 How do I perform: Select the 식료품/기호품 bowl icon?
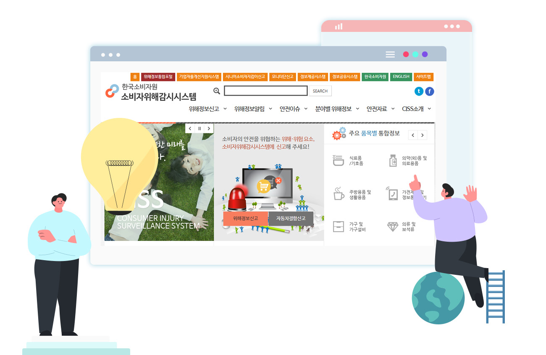339,160
